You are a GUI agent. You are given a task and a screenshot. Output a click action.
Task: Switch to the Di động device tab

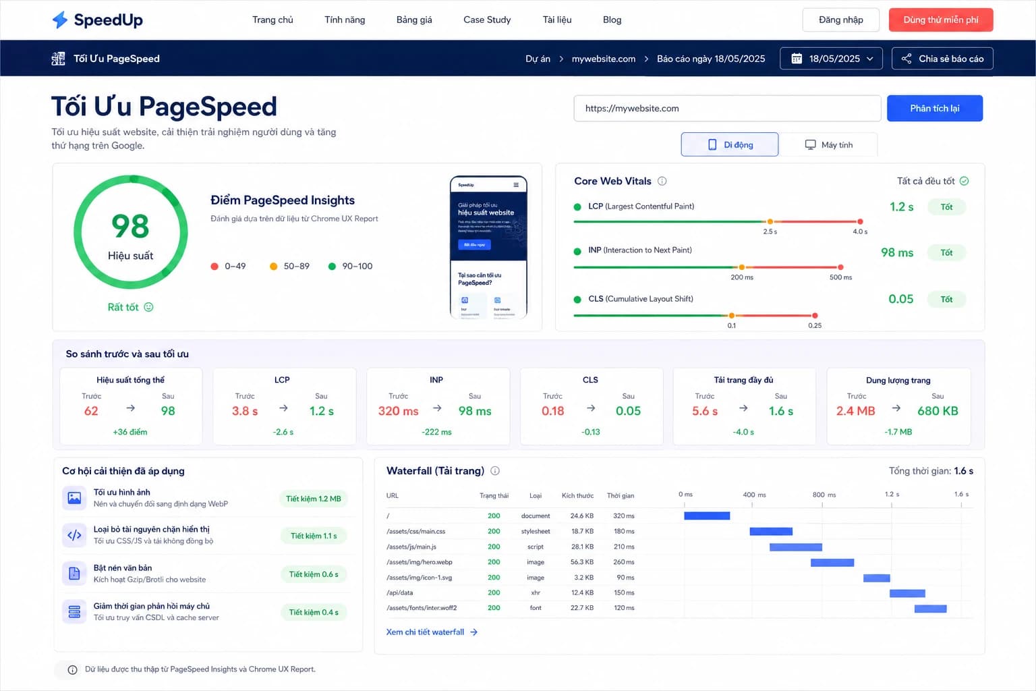pyautogui.click(x=730, y=144)
